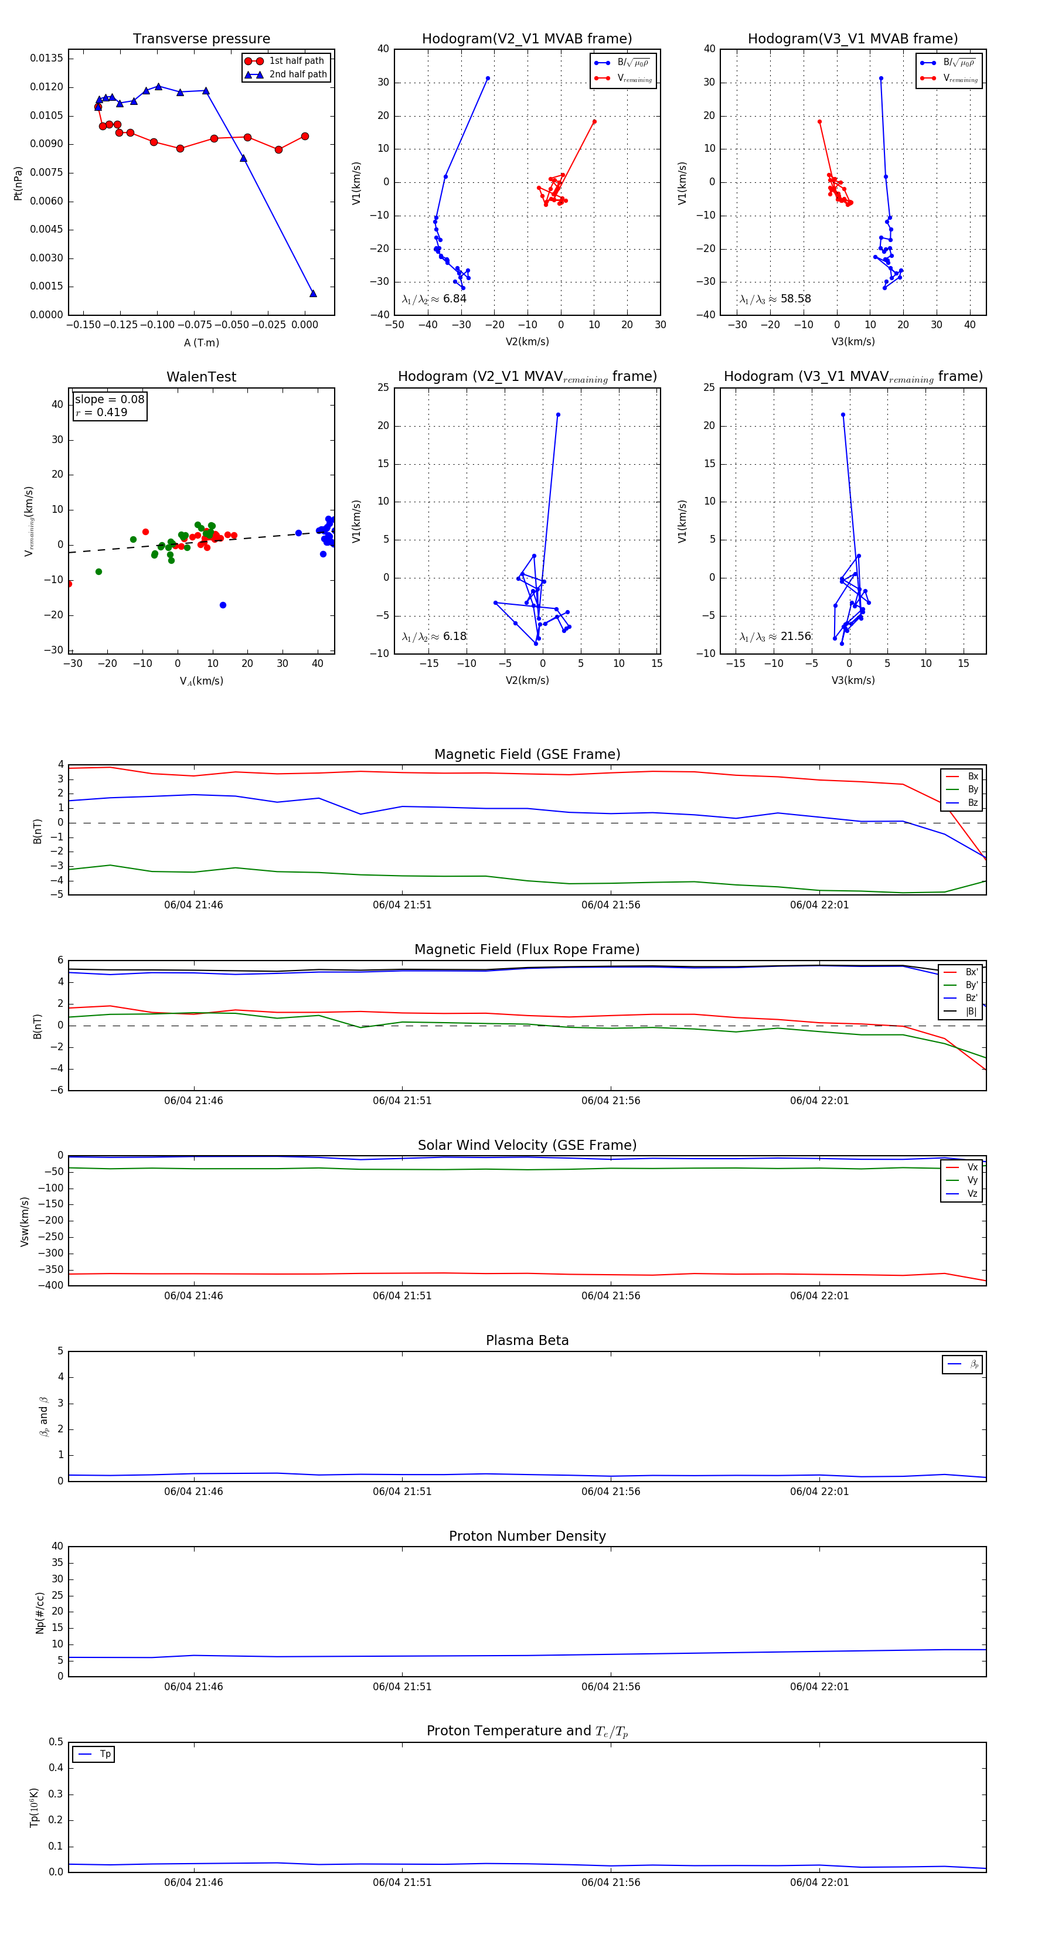Click the 0.0135 tick label on the pressure axis
This screenshot has height=1934, width=1055.
(x=46, y=59)
